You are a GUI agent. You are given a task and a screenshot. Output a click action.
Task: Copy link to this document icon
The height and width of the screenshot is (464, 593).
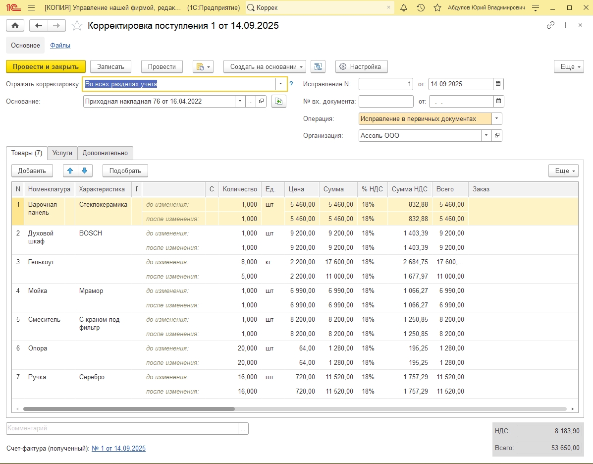(x=550, y=25)
